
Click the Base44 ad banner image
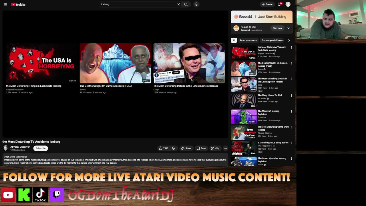[262, 17]
